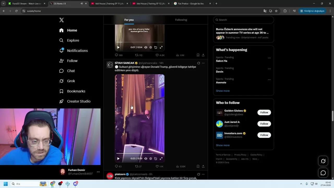Toggle picture-in-picture on SİYAH SANCAK video
This screenshot has height=188, width=334.
point(156,158)
